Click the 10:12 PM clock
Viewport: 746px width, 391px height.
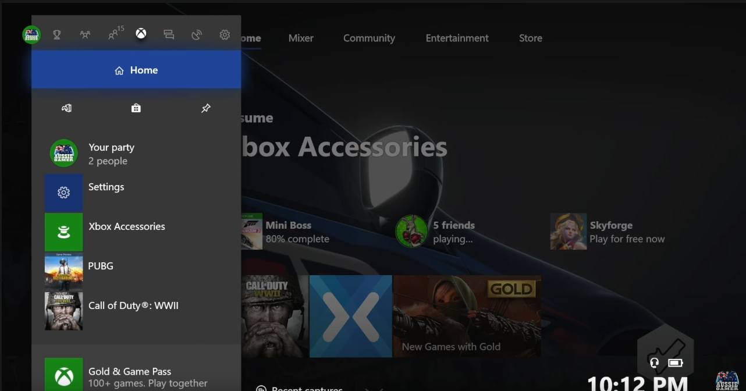(637, 383)
